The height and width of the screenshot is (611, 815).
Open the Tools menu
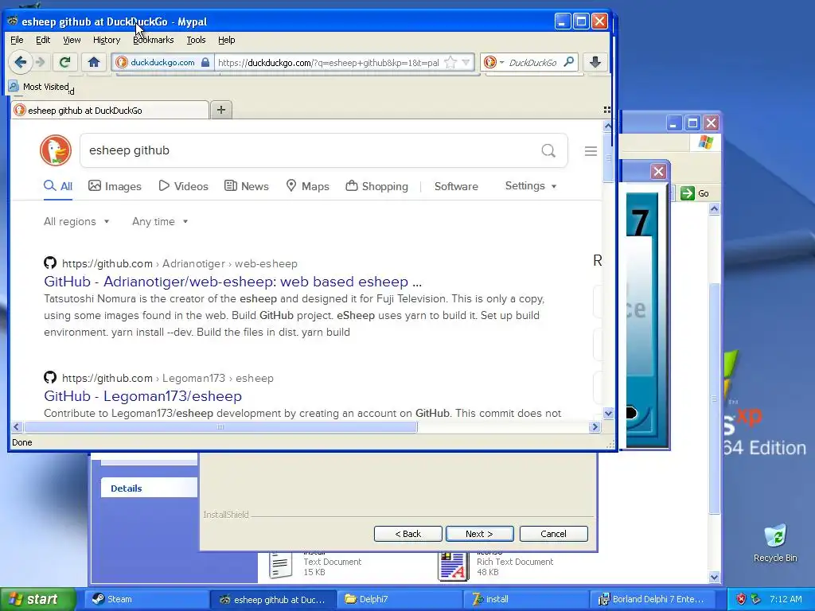(x=196, y=40)
